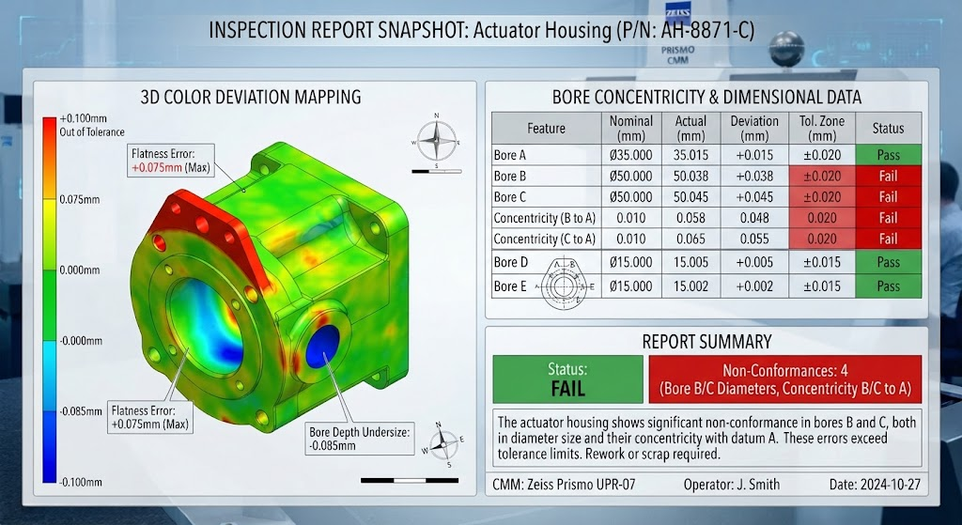Screen dimensions: 962x525
Task: Select the Bore A feature cell
Action: 546,155
